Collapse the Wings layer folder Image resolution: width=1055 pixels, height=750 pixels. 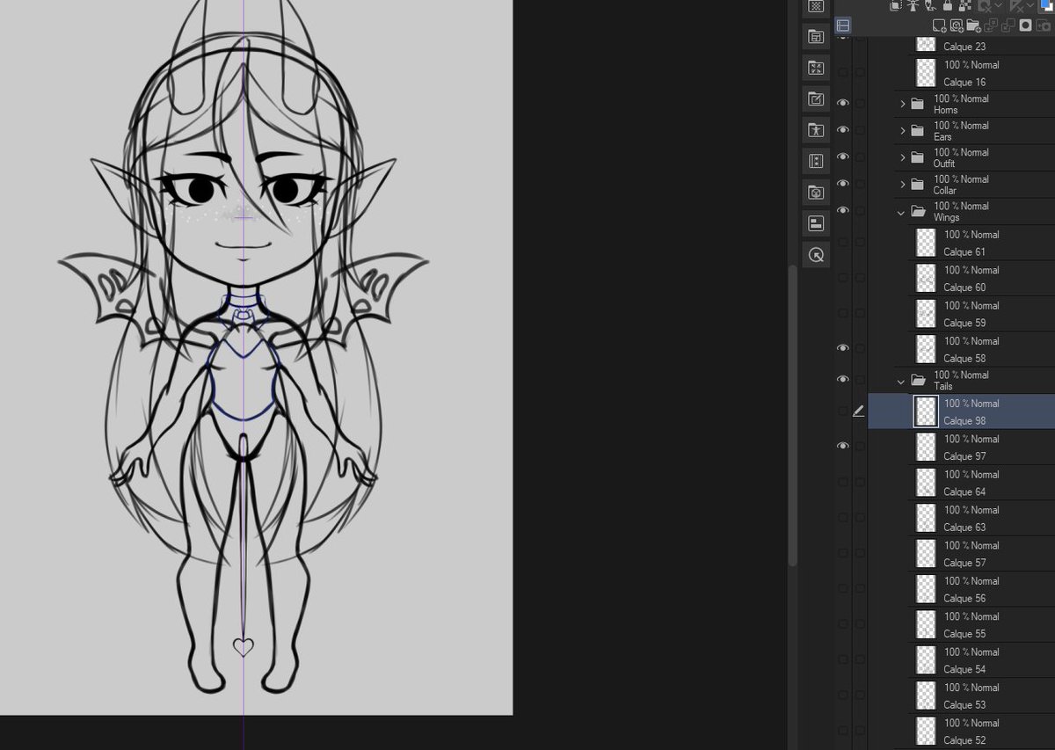click(x=900, y=212)
